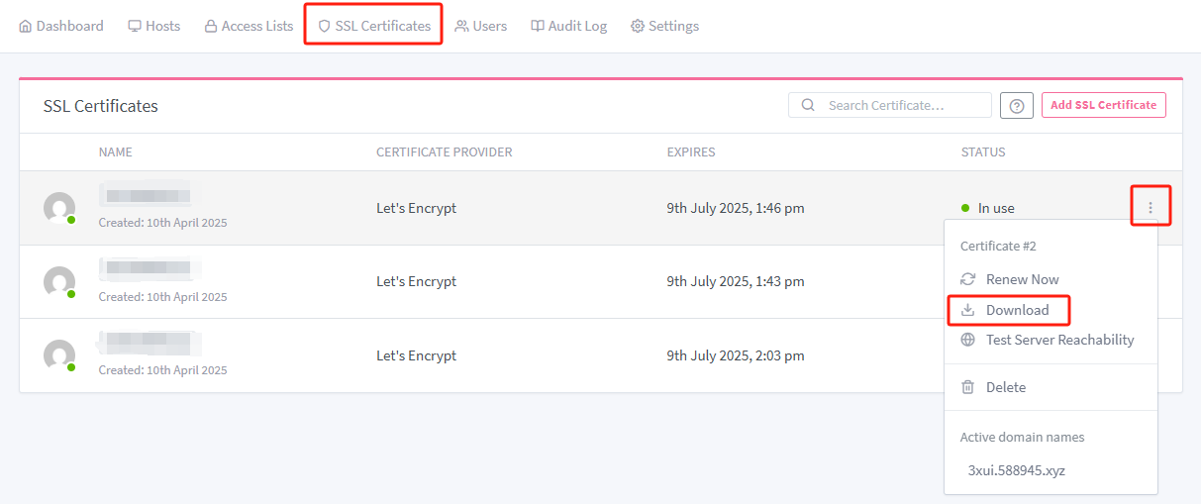Screen dimensions: 1201x504
Task: Select Download from the certificate menu
Action: click(x=1017, y=310)
